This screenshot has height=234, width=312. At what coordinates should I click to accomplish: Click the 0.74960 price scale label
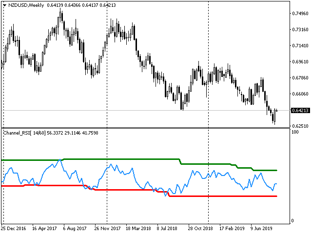coord(300,14)
